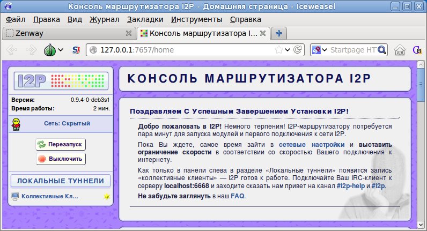Click the Выключить shutdown button
The width and height of the screenshot is (427, 231).
coord(61,159)
